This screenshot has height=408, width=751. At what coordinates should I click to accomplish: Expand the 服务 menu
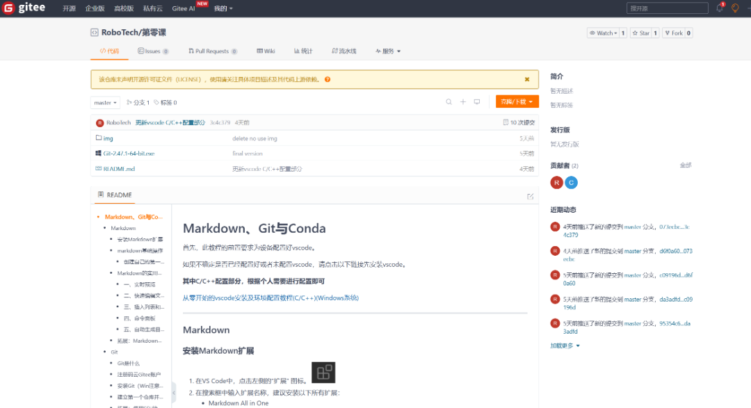[x=388, y=51]
